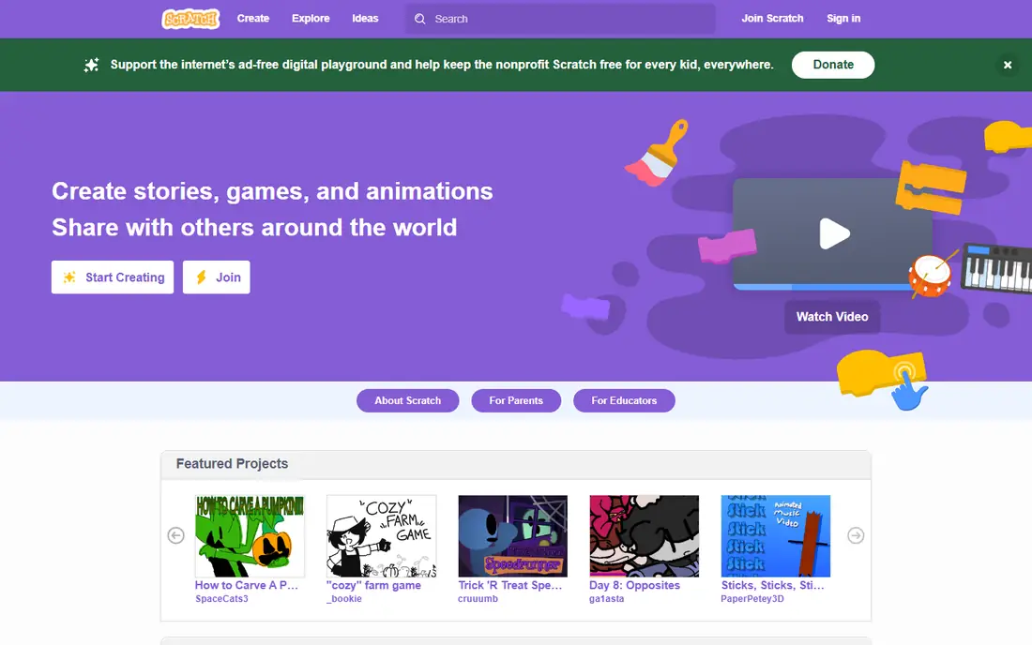Image resolution: width=1032 pixels, height=645 pixels.
Task: Click the "cozy" farm game title link
Action: pyautogui.click(x=373, y=585)
